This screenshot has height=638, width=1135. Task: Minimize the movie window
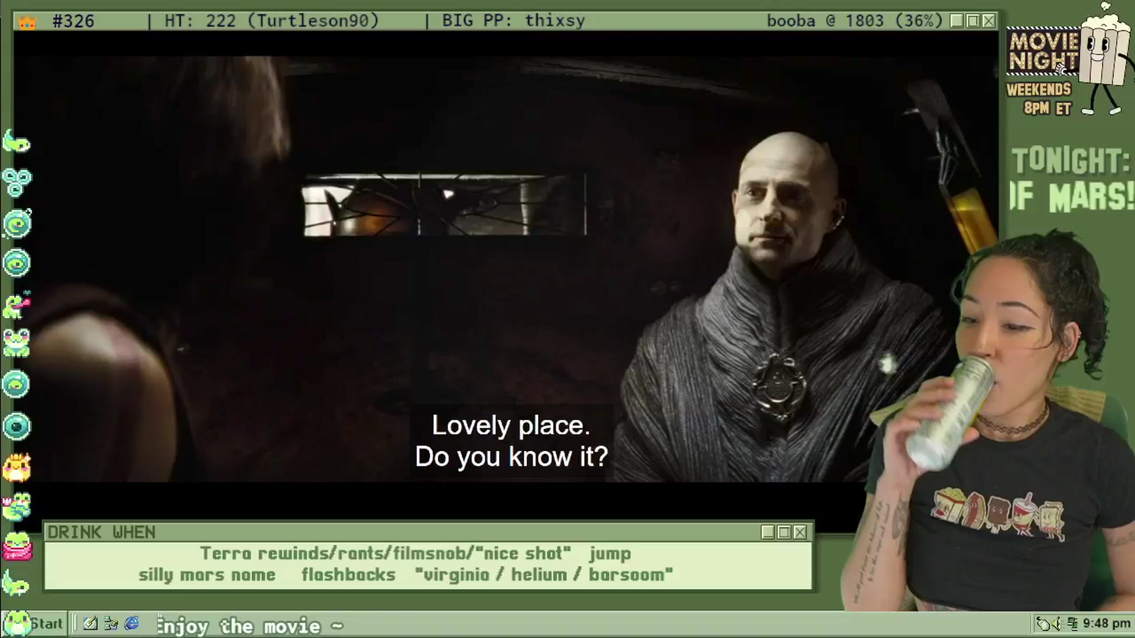tap(957, 21)
